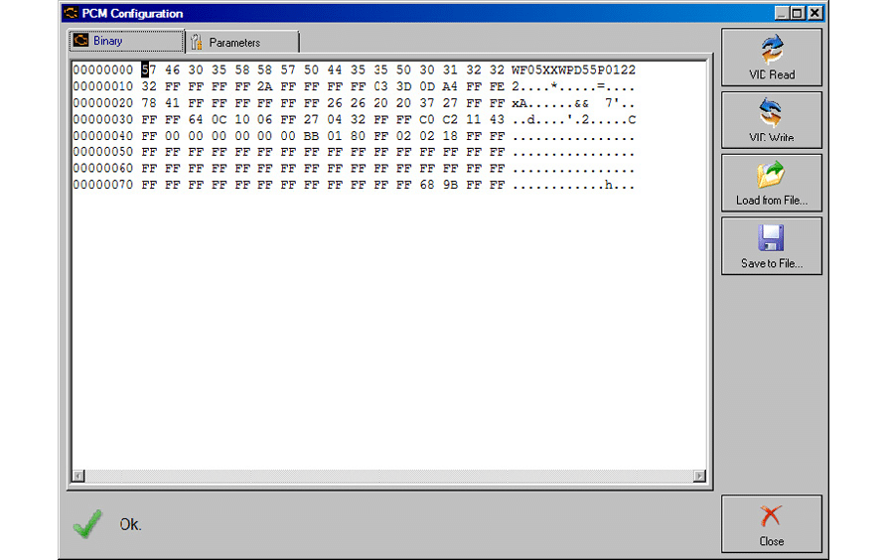Click the ASCII text WF05XXWPD55P0122
The image size is (886, 560).
pyautogui.click(x=573, y=70)
